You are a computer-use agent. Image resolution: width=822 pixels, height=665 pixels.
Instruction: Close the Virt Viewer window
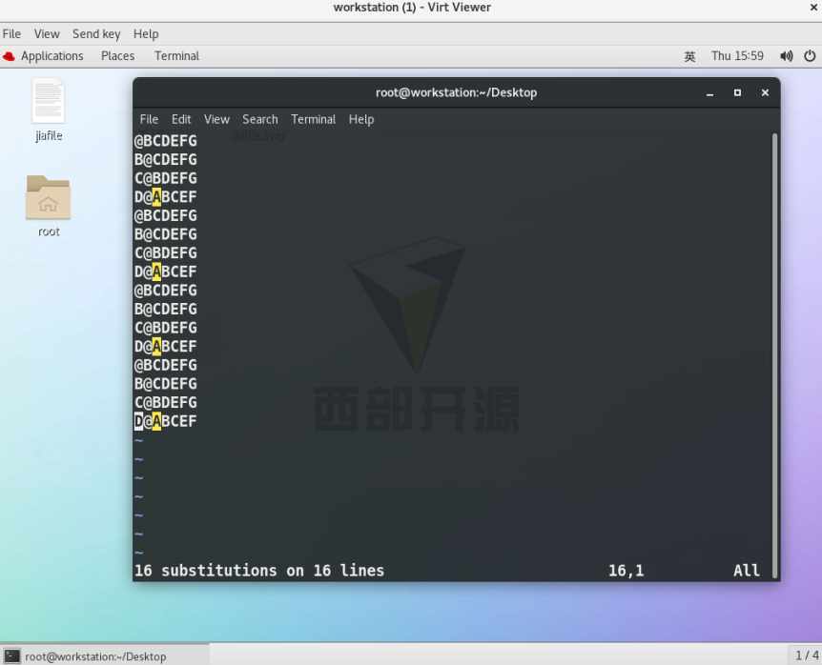tap(814, 8)
